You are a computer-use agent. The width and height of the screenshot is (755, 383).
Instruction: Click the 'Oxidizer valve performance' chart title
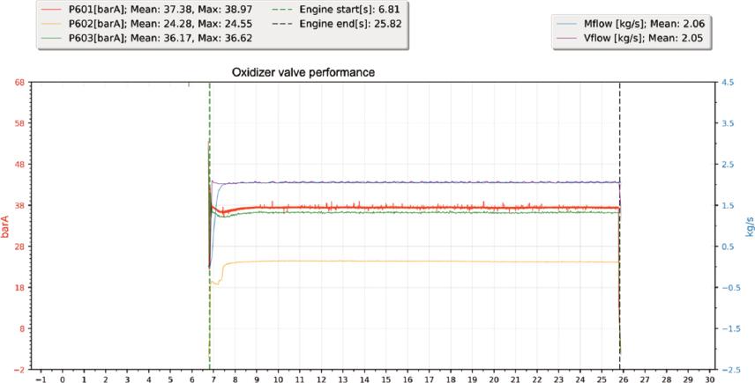[x=303, y=73]
